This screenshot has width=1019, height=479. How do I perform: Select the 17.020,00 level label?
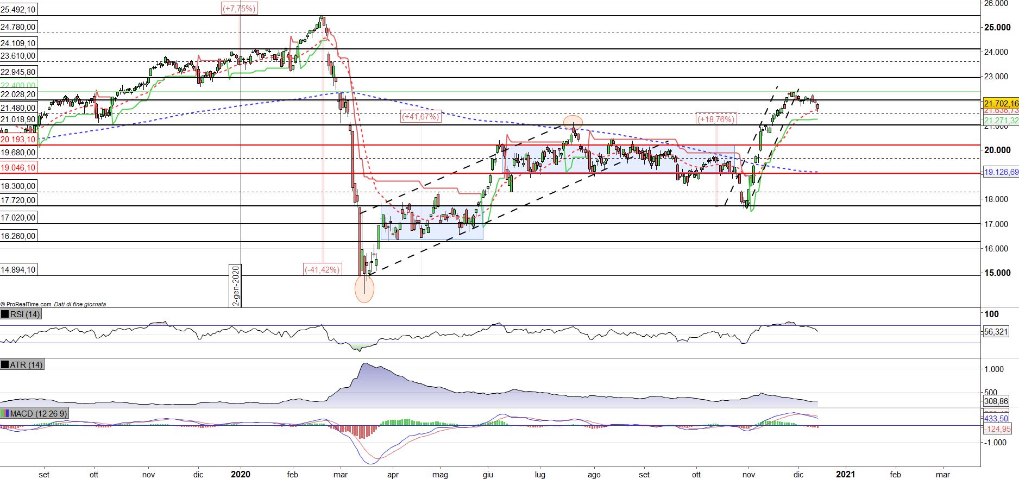[18, 218]
